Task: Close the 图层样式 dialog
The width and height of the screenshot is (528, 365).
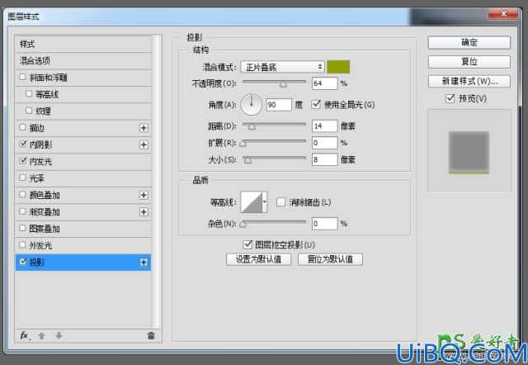Action: pyautogui.click(x=503, y=14)
